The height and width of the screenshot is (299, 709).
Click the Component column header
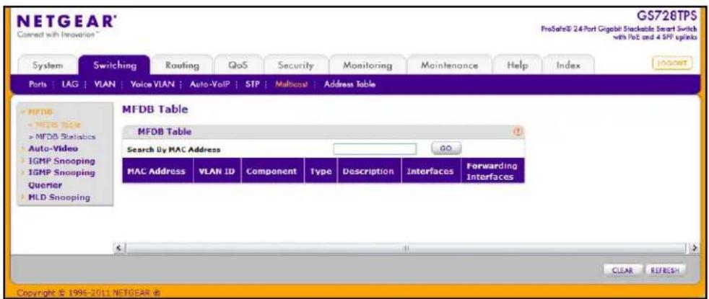pyautogui.click(x=273, y=171)
